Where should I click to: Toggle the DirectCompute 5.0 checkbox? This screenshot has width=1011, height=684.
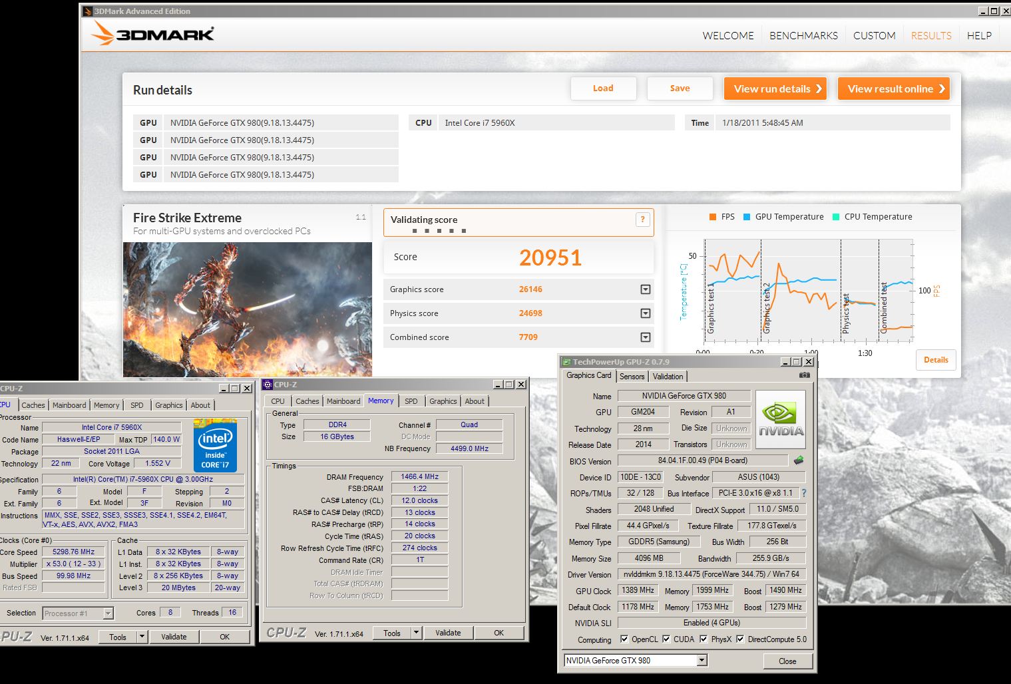[739, 639]
